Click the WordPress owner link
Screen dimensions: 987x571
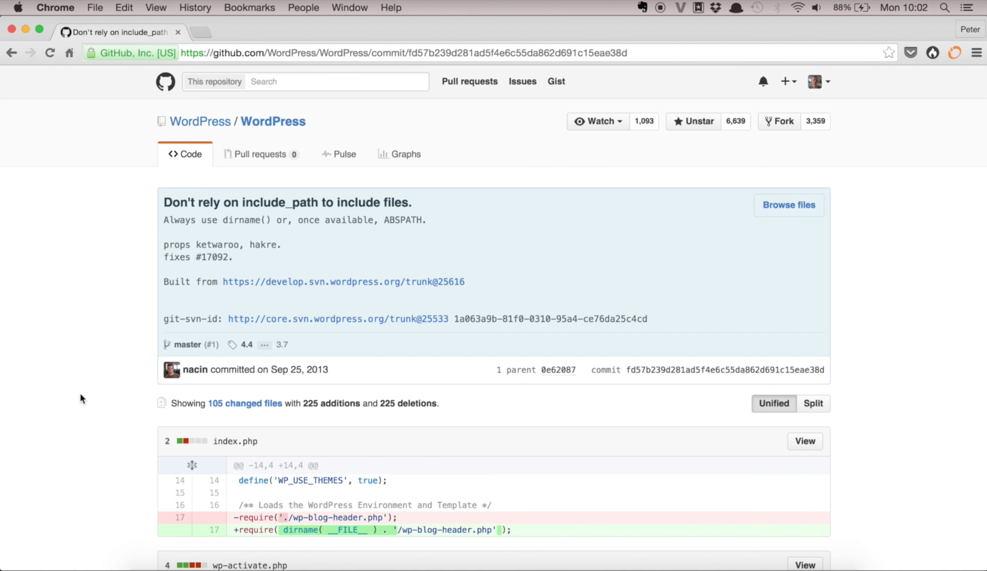pyautogui.click(x=200, y=121)
